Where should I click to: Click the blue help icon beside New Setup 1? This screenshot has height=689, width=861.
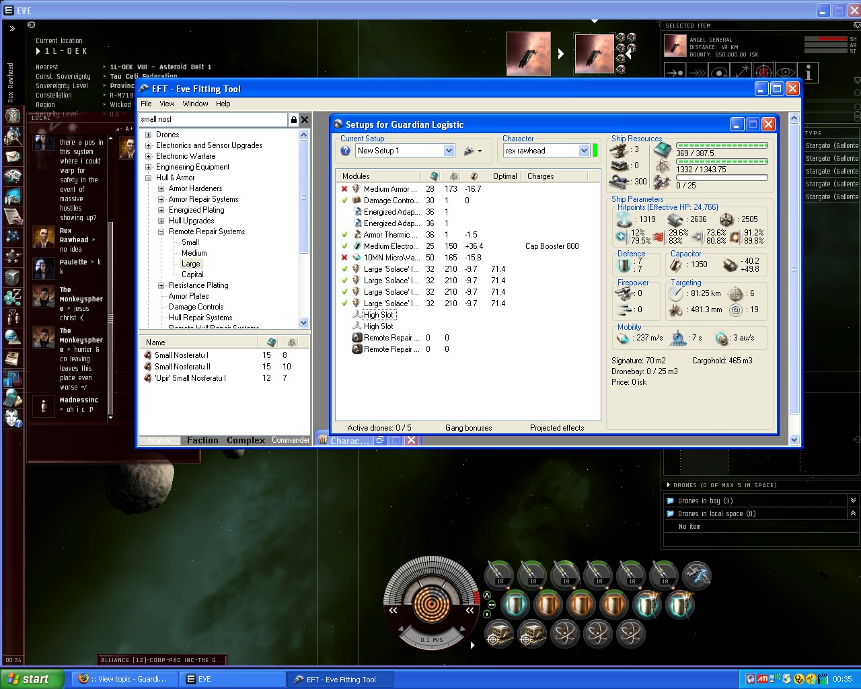click(345, 151)
